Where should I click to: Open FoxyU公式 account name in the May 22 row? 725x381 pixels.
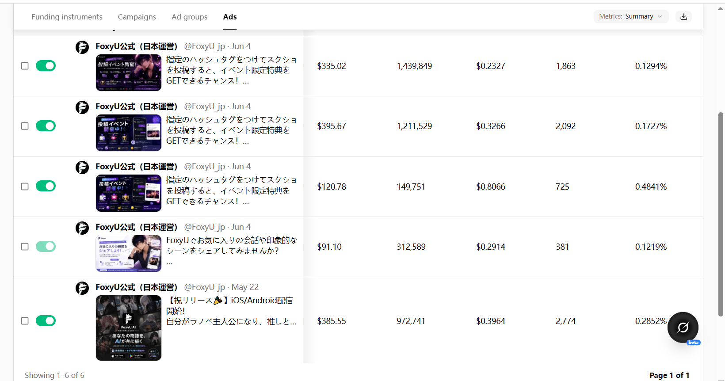click(x=137, y=287)
